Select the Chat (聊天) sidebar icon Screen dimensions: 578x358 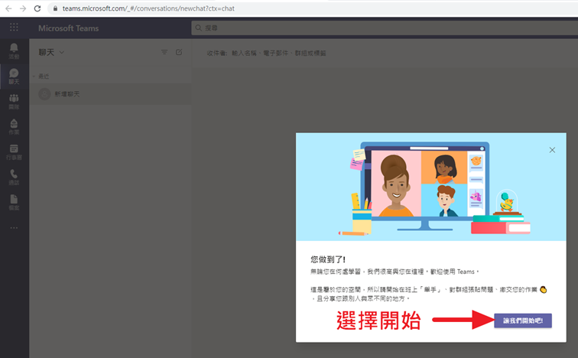[x=14, y=76]
